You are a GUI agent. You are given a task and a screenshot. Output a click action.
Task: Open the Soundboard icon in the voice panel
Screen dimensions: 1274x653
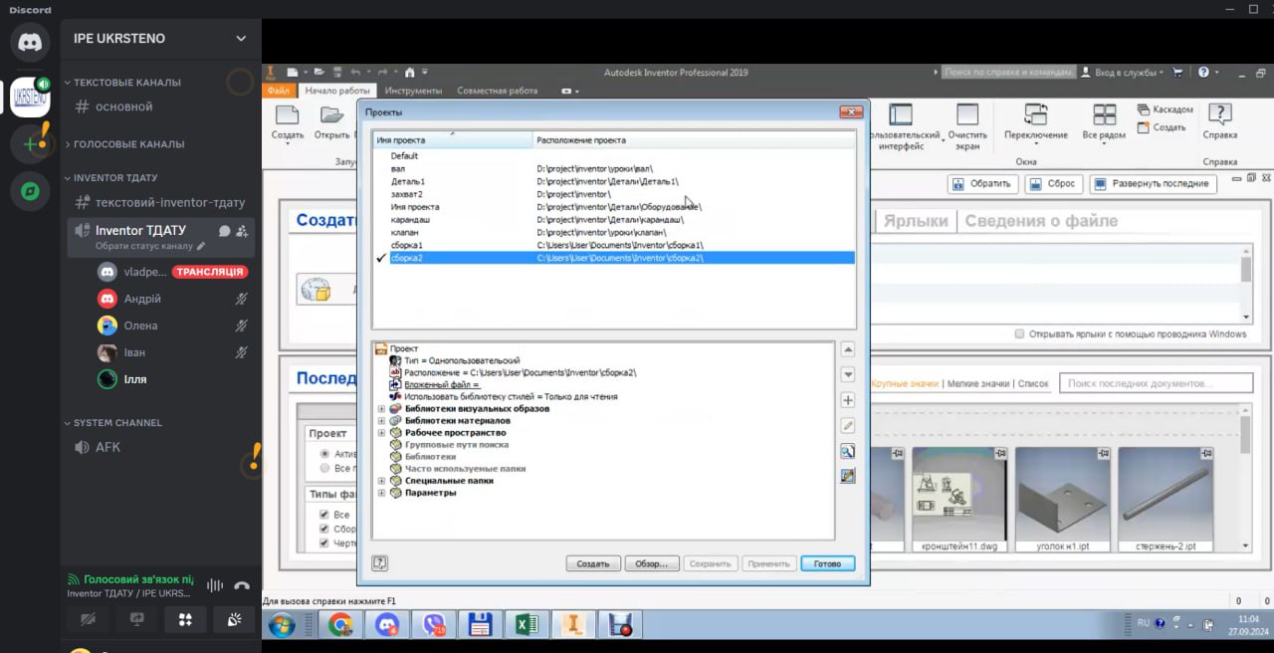(x=234, y=619)
